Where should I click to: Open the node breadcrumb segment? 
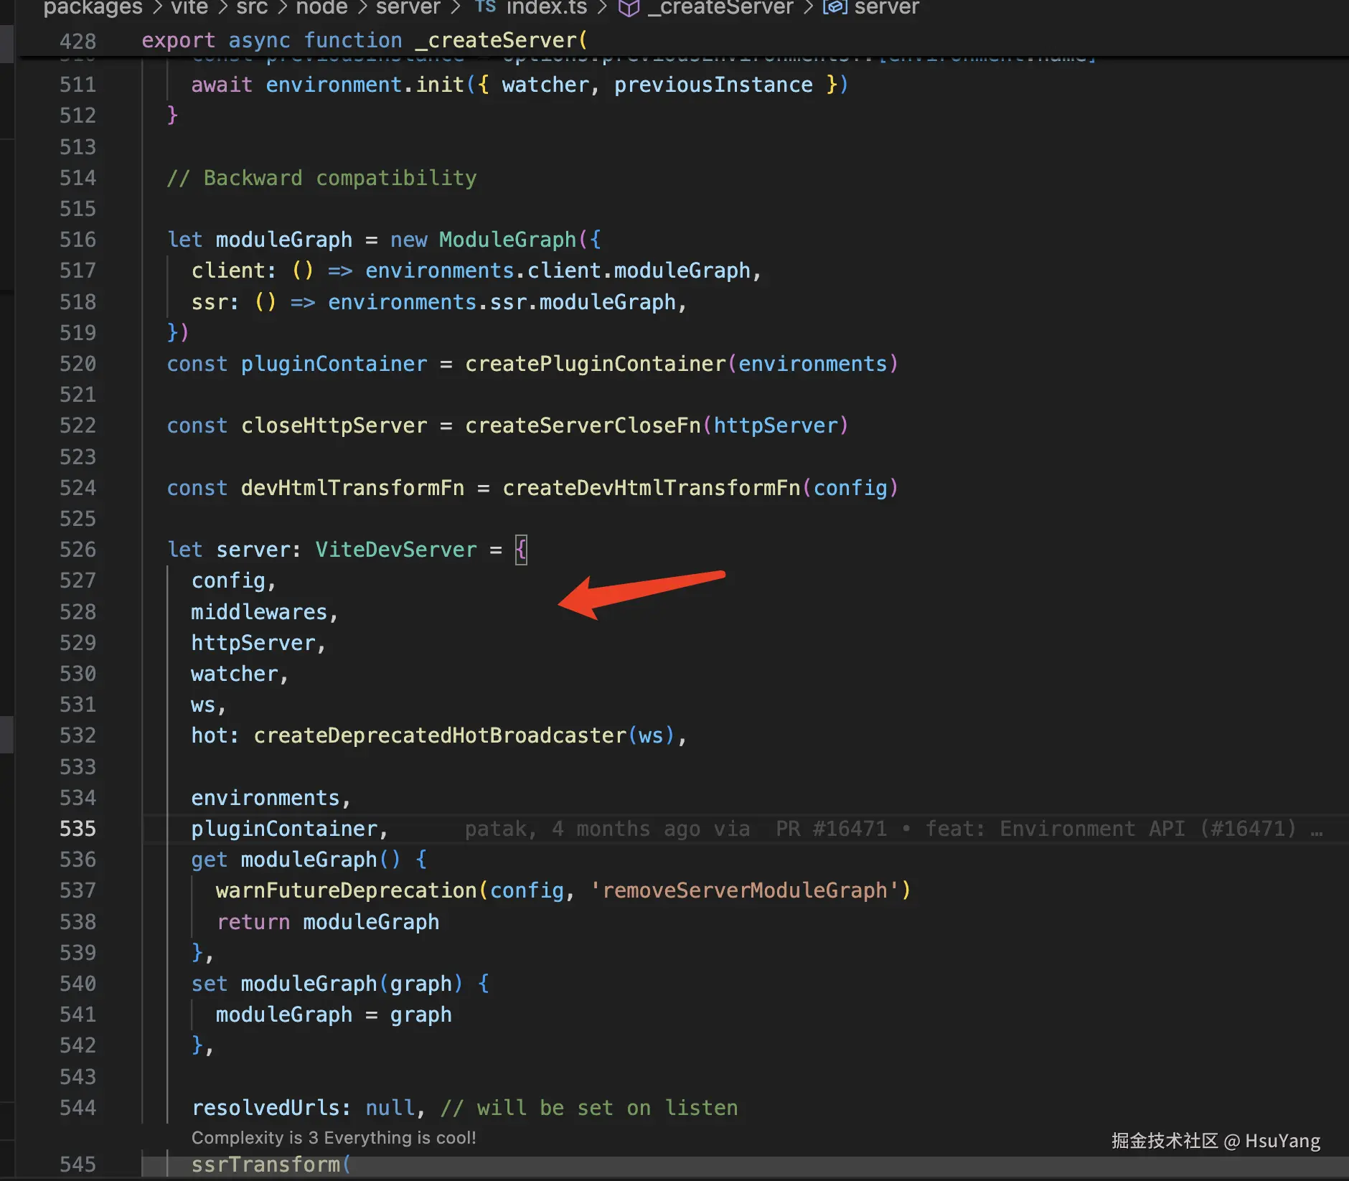tap(321, 7)
